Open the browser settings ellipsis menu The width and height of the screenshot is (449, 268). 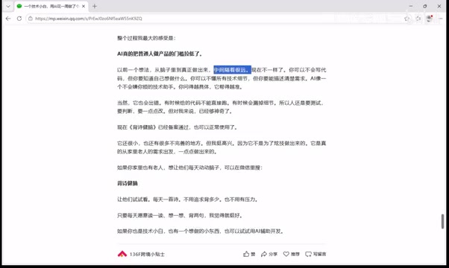point(440,19)
